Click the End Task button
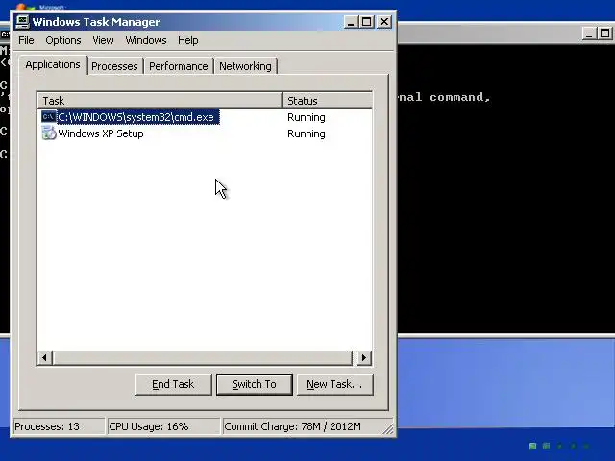This screenshot has width=615, height=461. [x=173, y=384]
